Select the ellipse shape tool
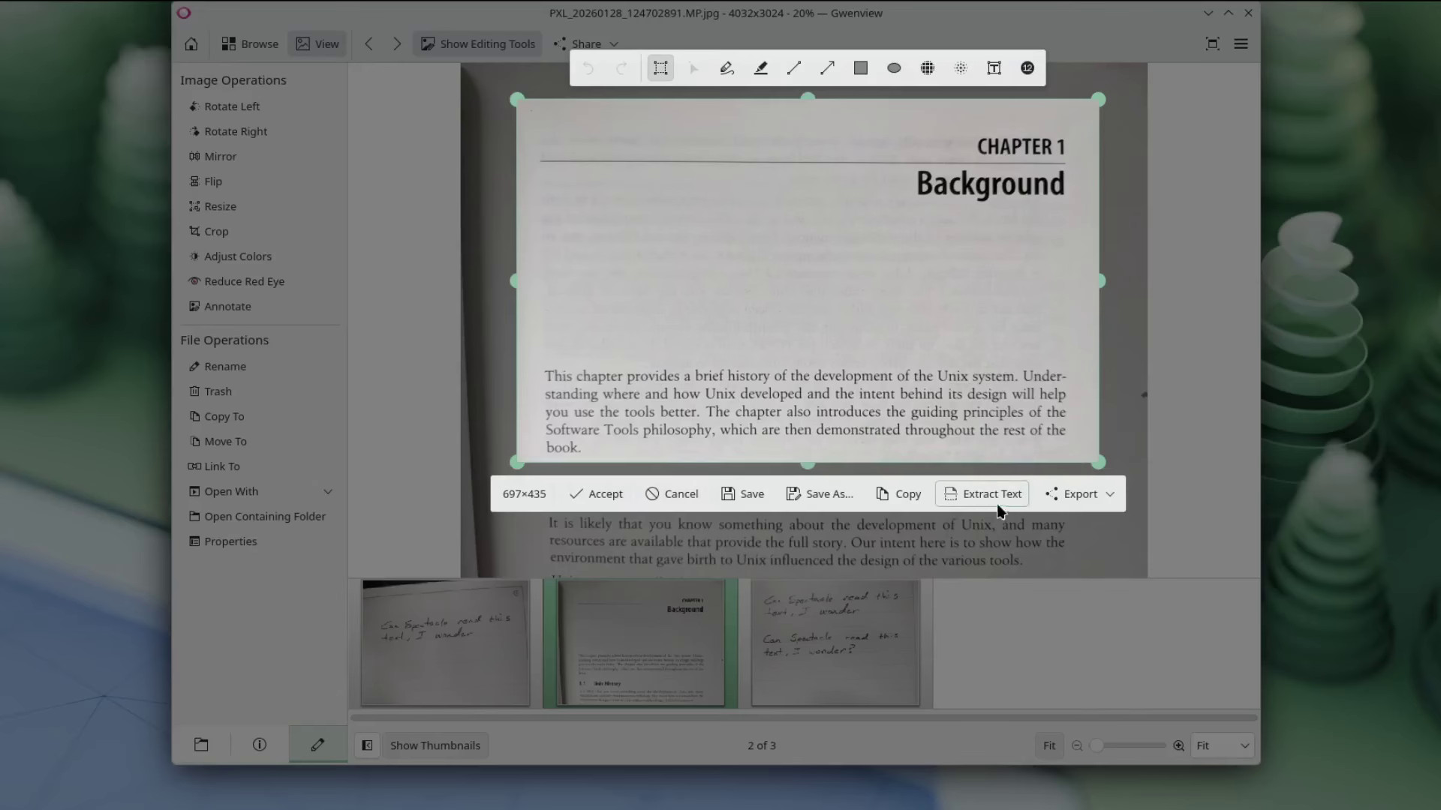The image size is (1441, 810). [893, 68]
